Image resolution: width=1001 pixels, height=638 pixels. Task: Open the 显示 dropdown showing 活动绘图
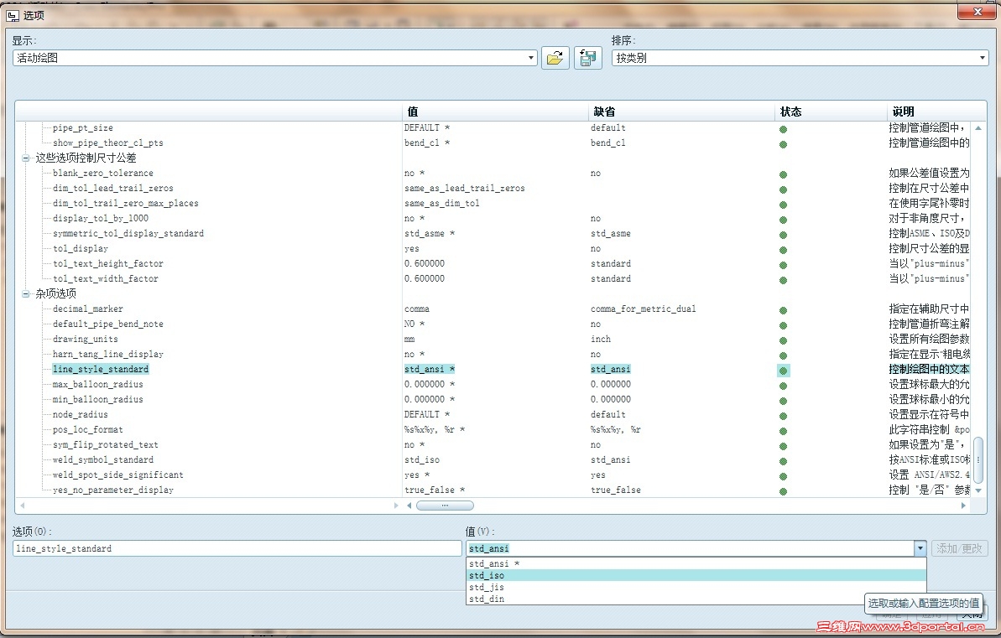[x=274, y=58]
